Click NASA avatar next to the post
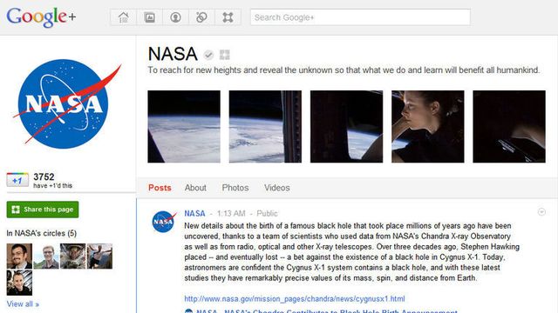 coord(164,222)
